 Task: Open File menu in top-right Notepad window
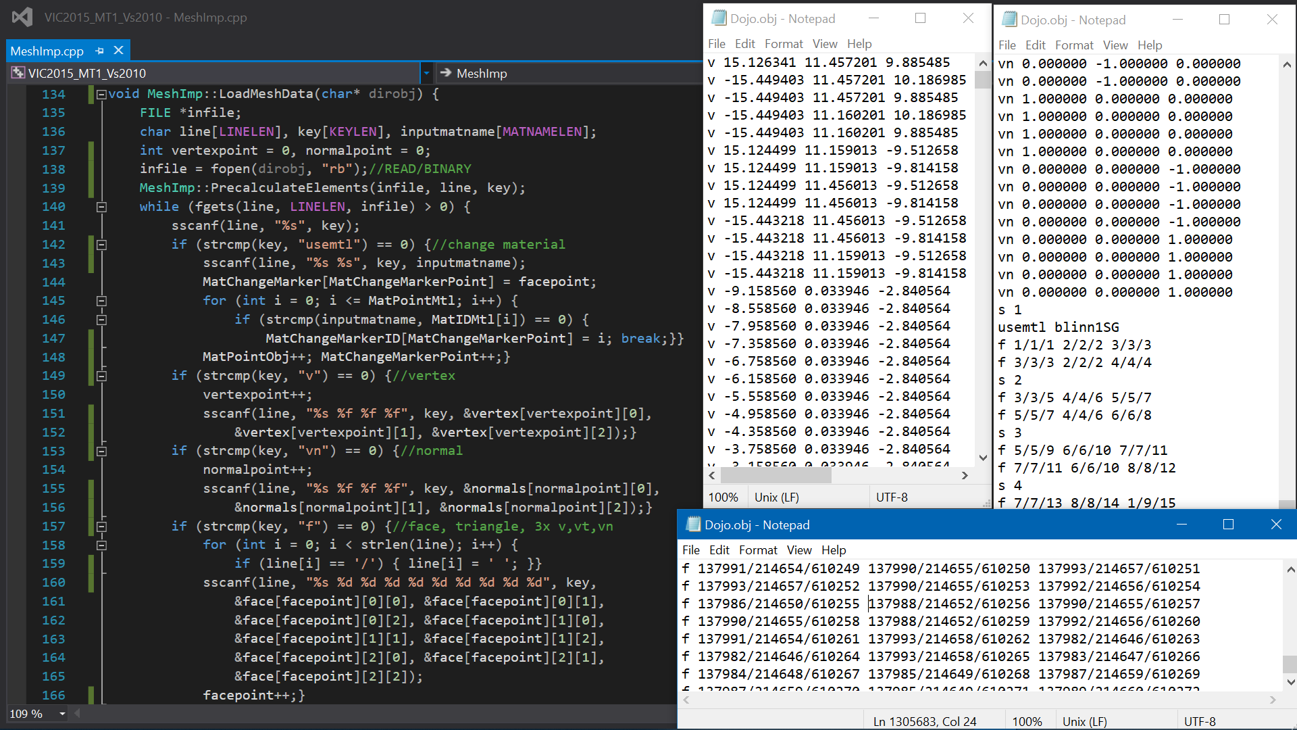coord(1007,45)
